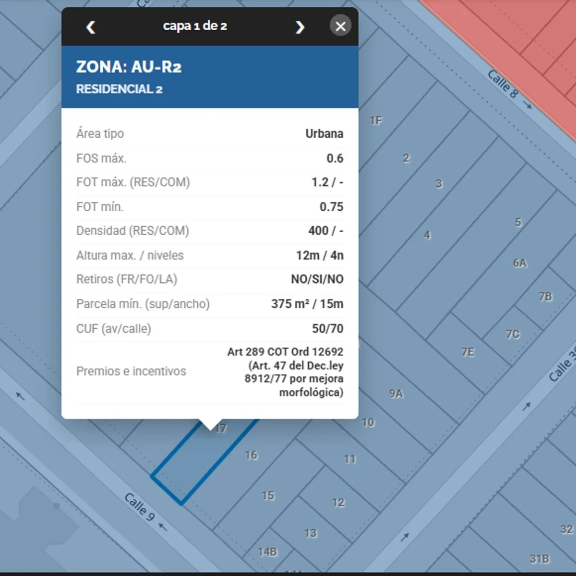Click the ZONA: AU-R2 header

coord(129,67)
